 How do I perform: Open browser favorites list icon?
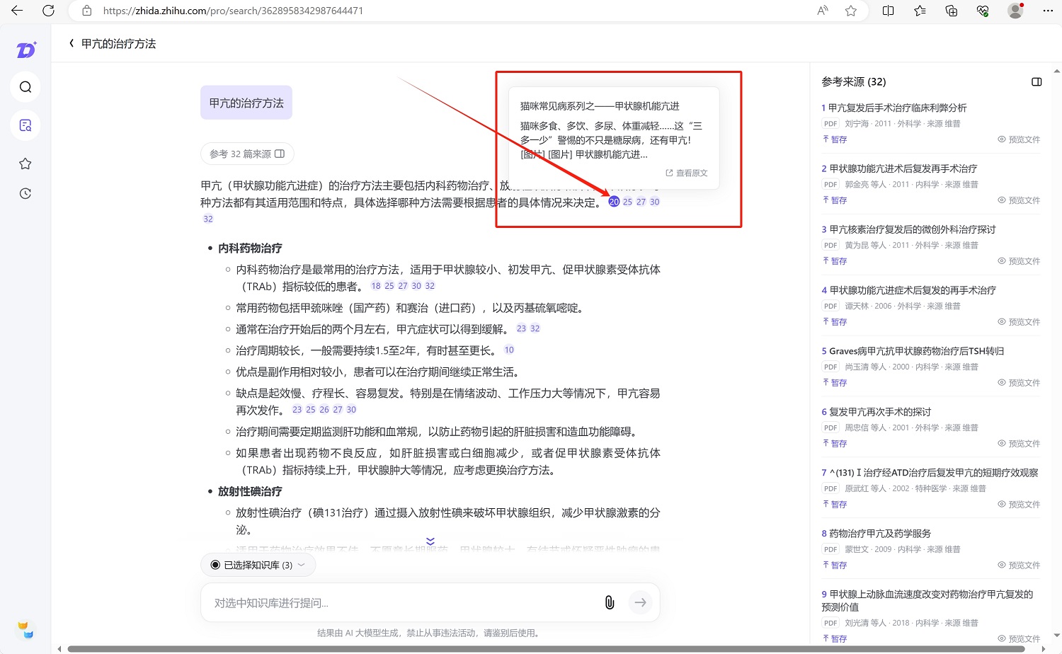click(x=920, y=11)
